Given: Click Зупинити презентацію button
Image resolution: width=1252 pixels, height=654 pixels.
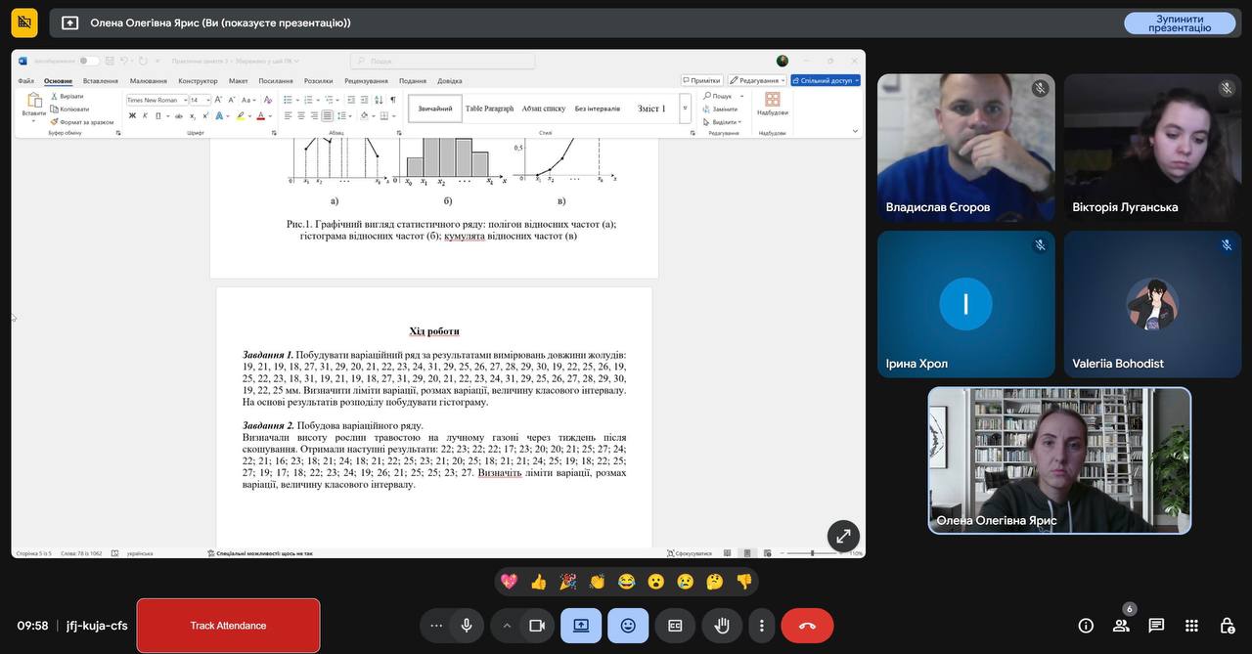Looking at the screenshot, I should [1179, 23].
